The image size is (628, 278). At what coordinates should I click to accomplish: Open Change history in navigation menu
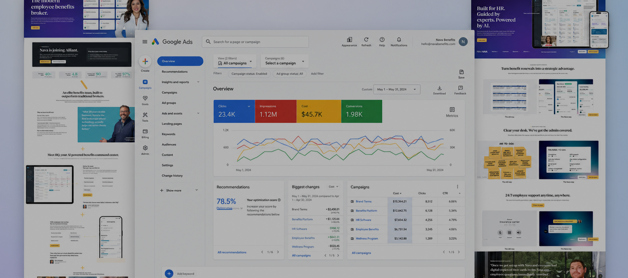(x=172, y=176)
